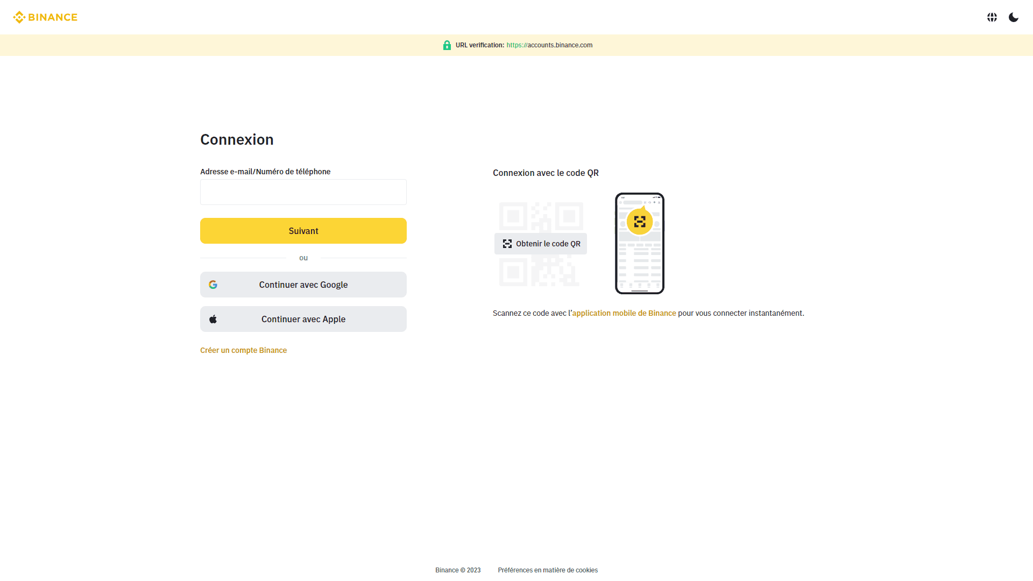The width and height of the screenshot is (1033, 581).
Task: Click the Binance © 2023 footer text
Action: [x=458, y=570]
